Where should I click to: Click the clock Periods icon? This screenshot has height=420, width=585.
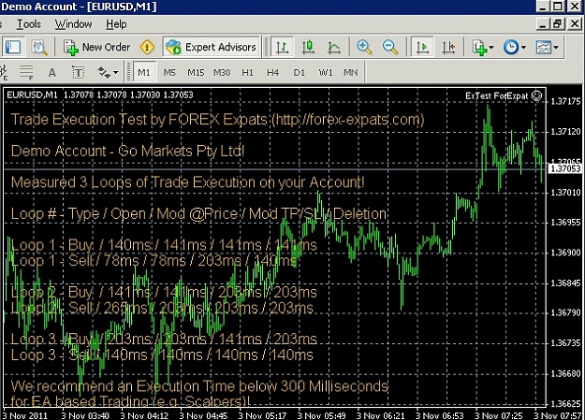[x=511, y=47]
